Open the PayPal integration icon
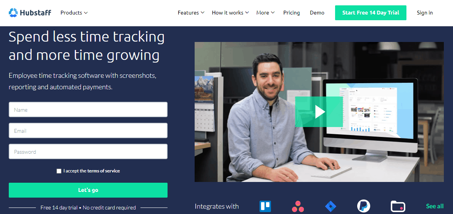This screenshot has width=453, height=214. (x=364, y=206)
